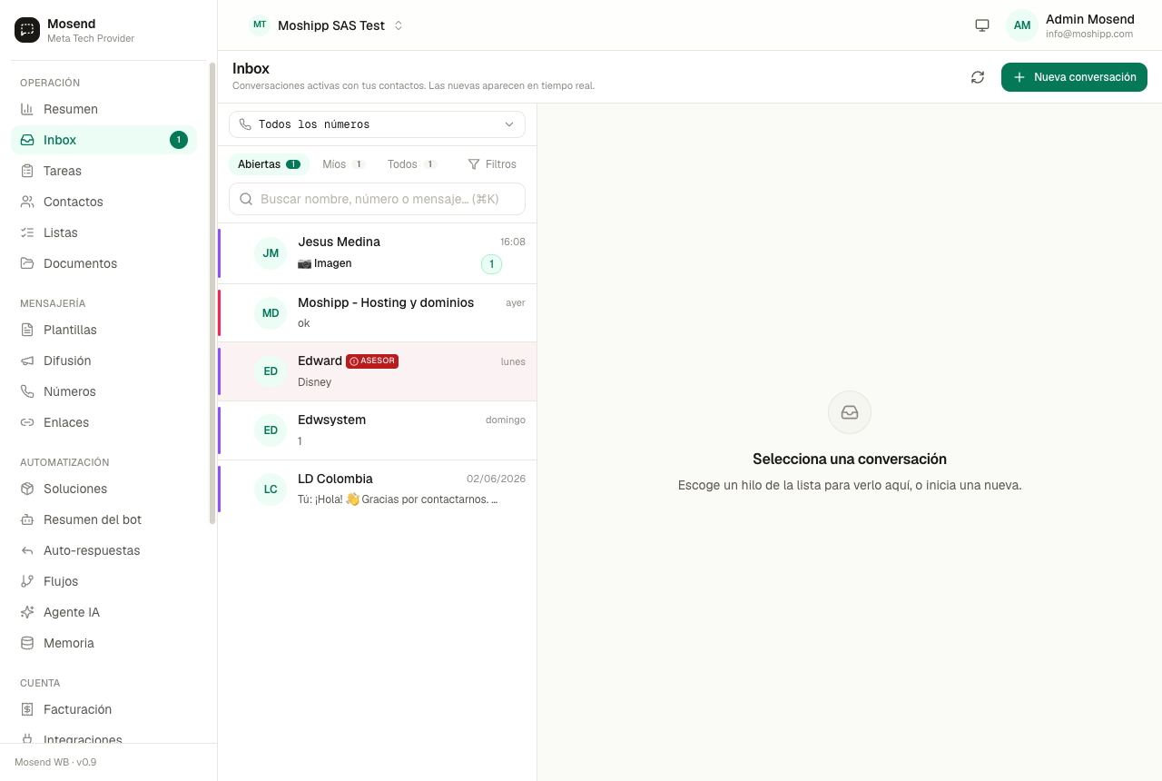Switch to the Todos tab

412,164
